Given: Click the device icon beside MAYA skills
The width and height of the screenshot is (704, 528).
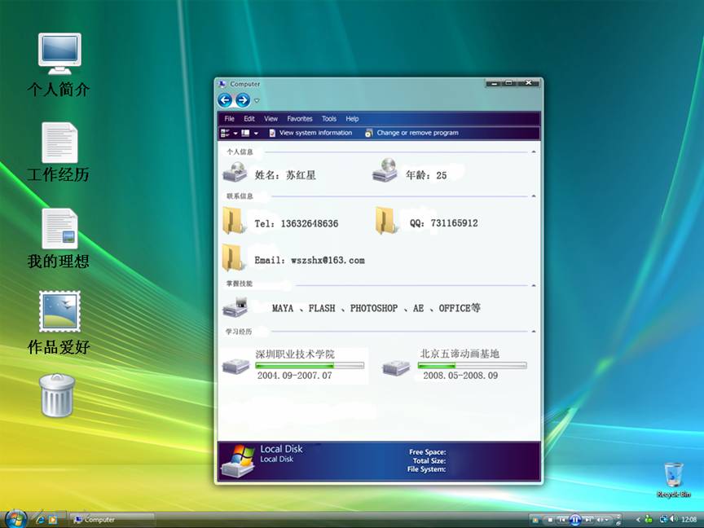Looking at the screenshot, I should coord(235,307).
